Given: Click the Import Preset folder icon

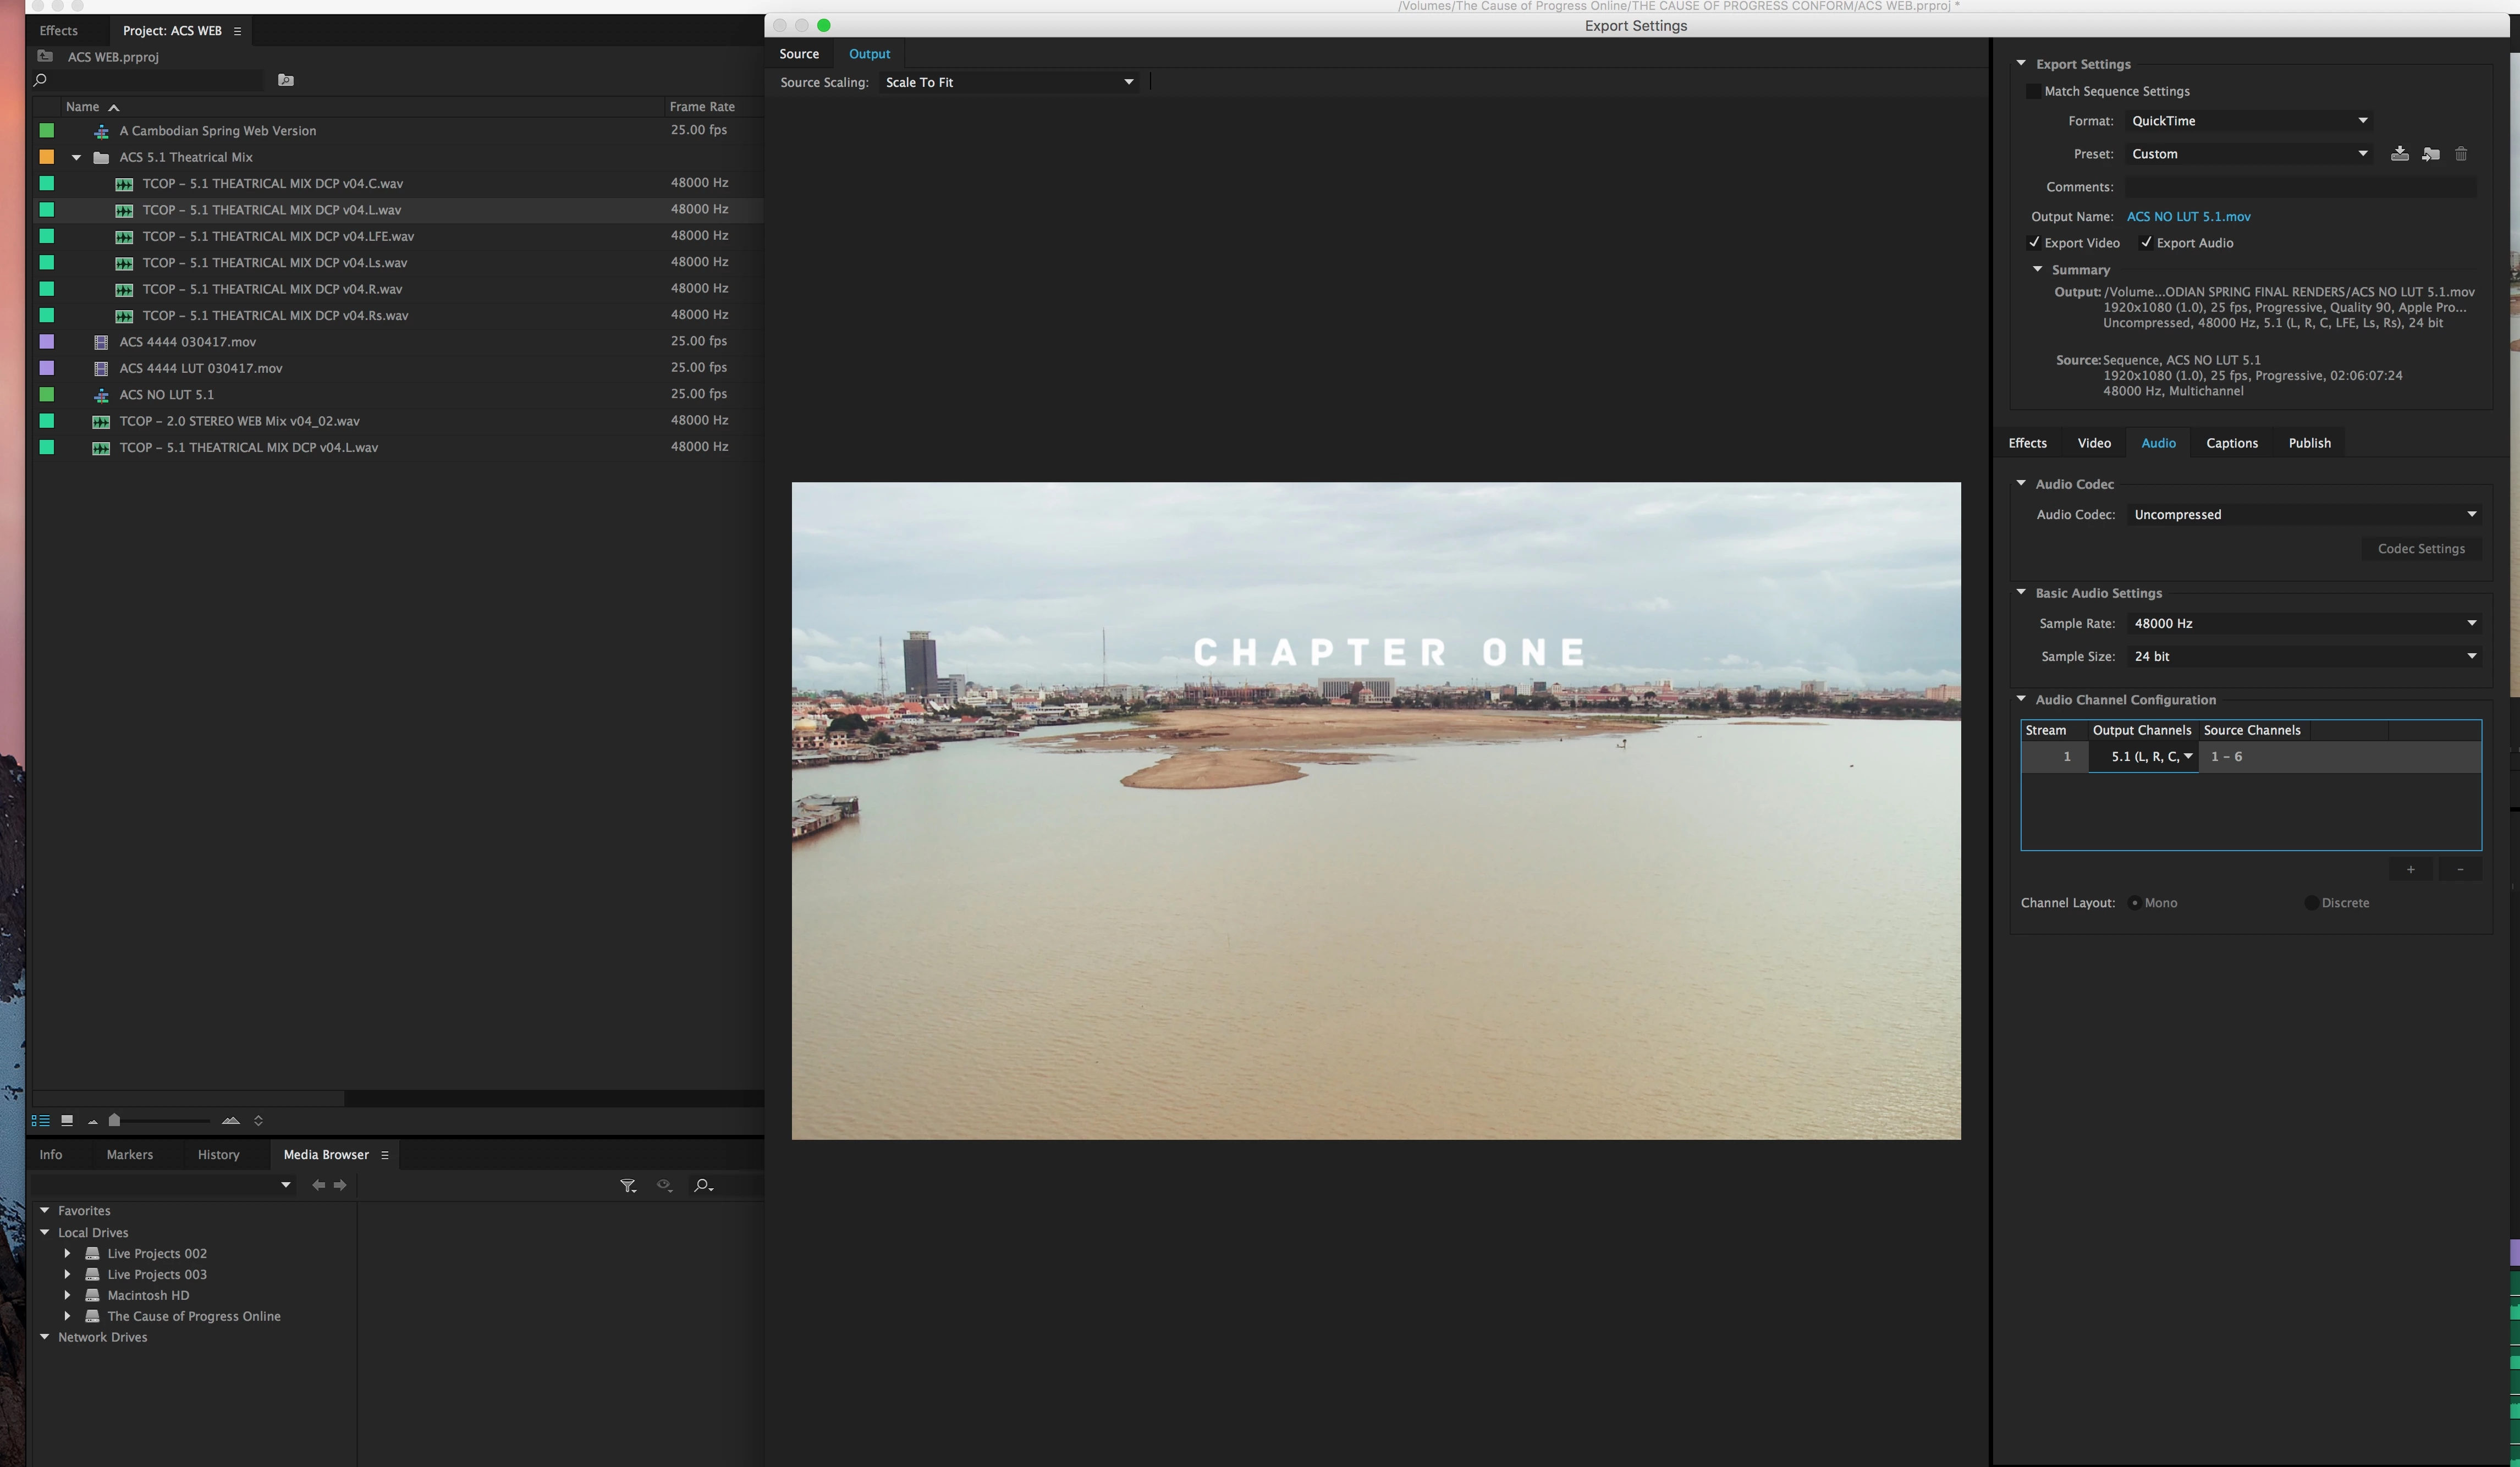Looking at the screenshot, I should pos(2430,154).
